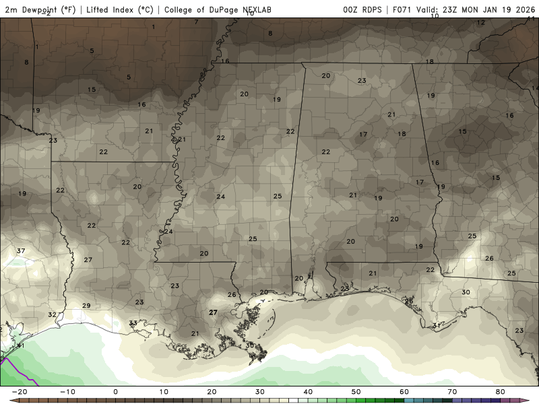This screenshot has height=404, width=539.
Task: Click the 80 label on the color scale
Action: 501,392
